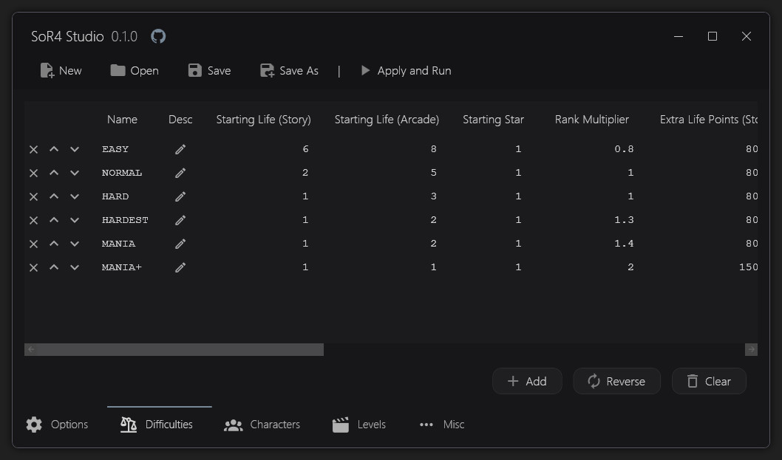Image resolution: width=782 pixels, height=460 pixels.
Task: Delete the EASY difficulty row
Action: tap(33, 149)
